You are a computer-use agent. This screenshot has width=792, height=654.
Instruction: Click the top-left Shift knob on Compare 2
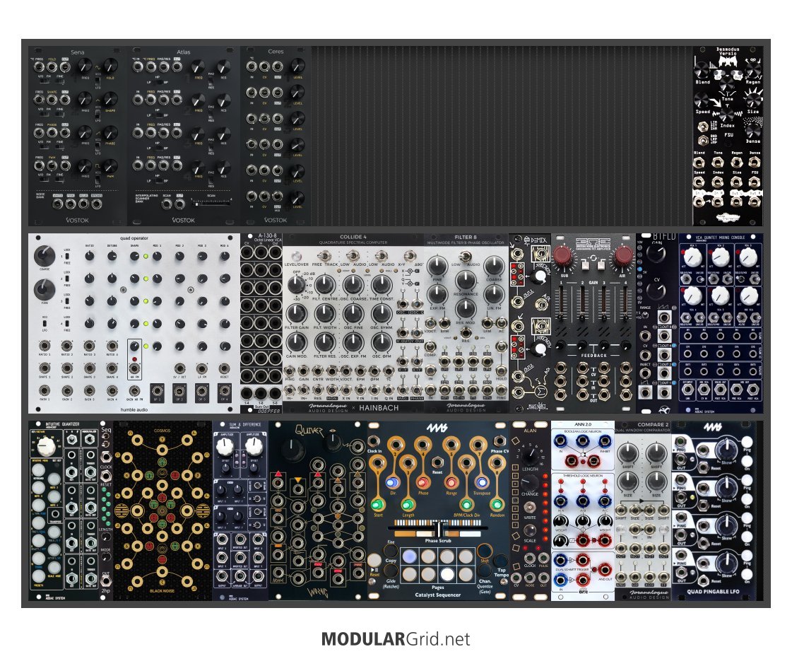(627, 453)
